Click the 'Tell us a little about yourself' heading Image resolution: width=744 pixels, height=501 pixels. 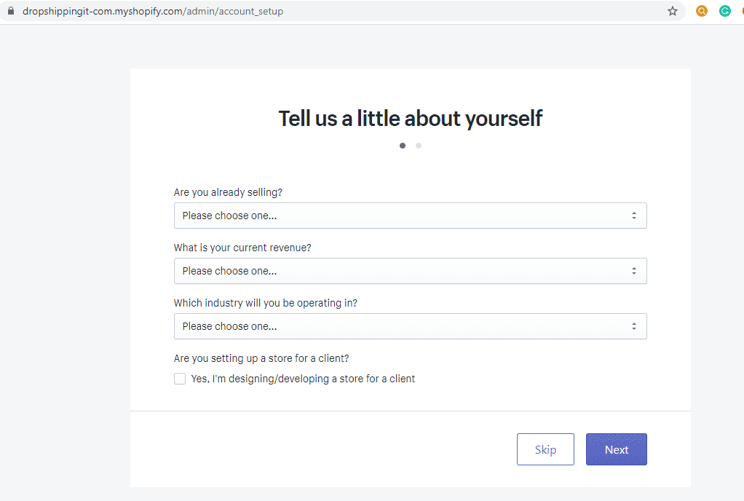pos(411,119)
